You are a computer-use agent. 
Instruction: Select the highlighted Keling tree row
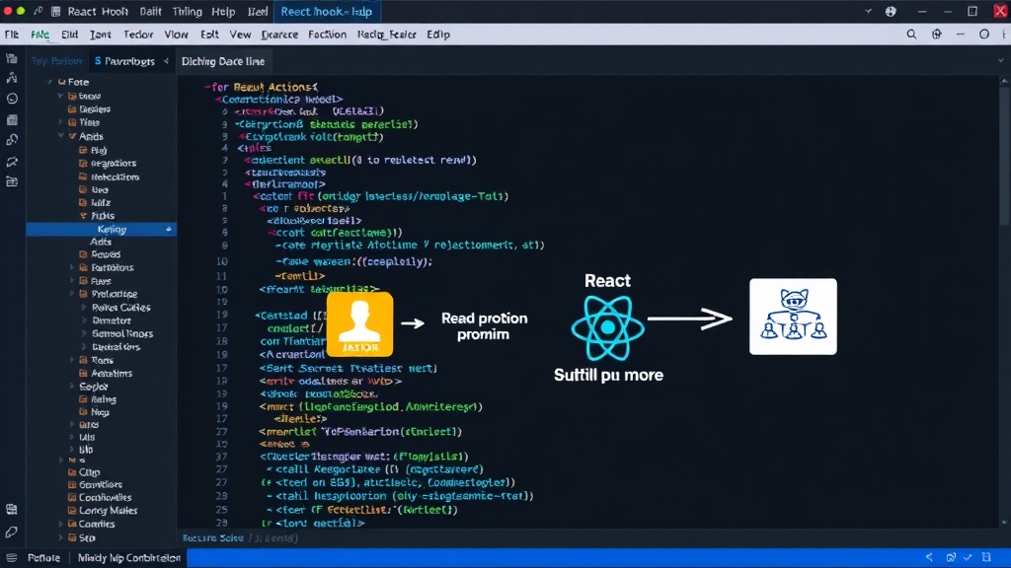(102, 229)
